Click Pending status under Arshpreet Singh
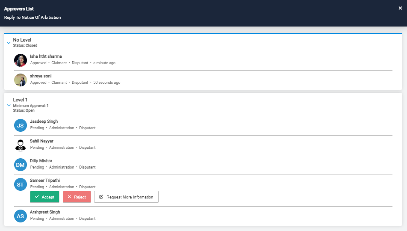This screenshot has width=407, height=231. [x=37, y=219]
